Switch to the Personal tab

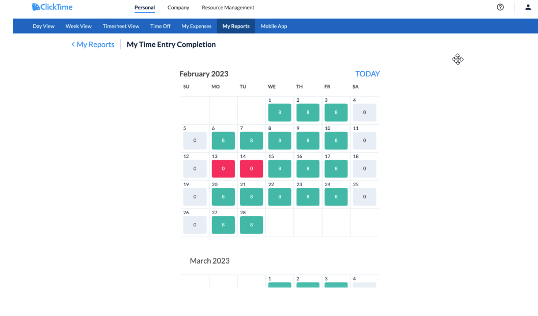coord(144,8)
